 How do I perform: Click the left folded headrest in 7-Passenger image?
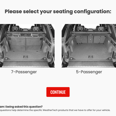pos(16,35)
